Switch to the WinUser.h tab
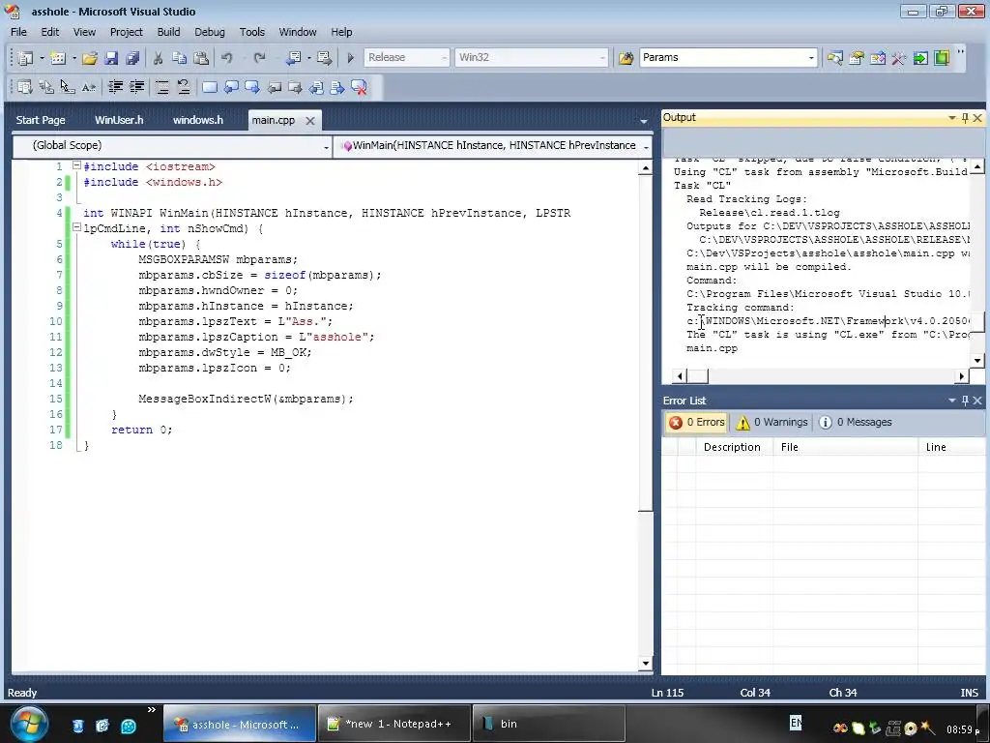 tap(119, 120)
